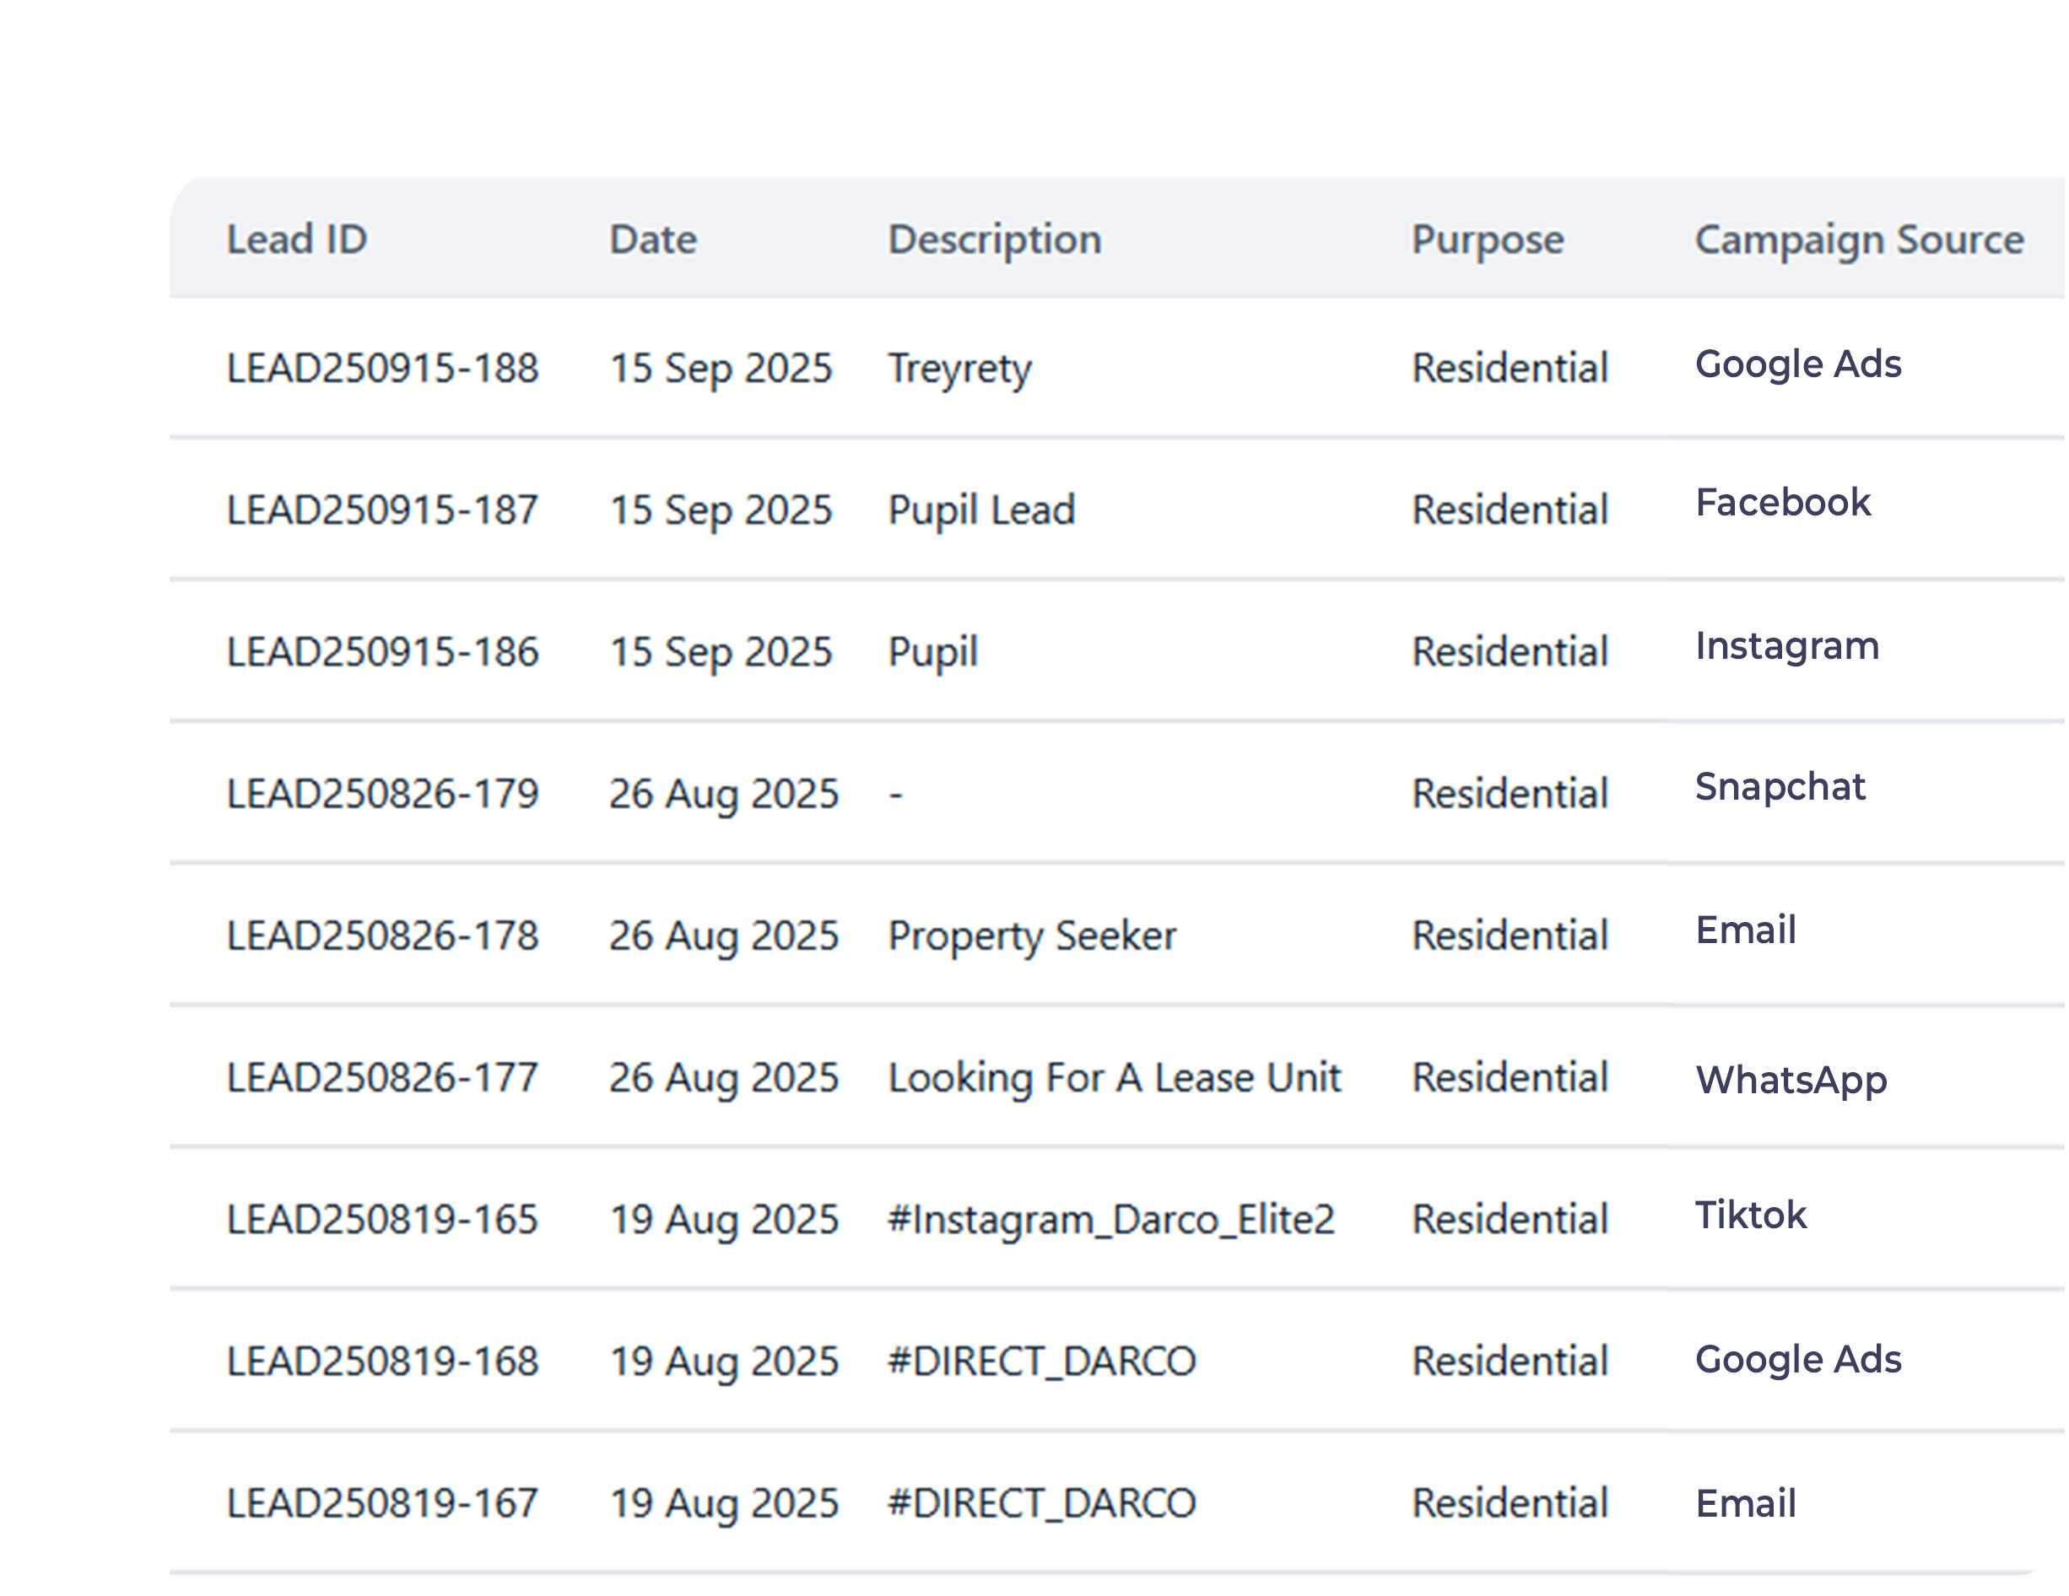Open lead LEAD250915-187

point(381,510)
